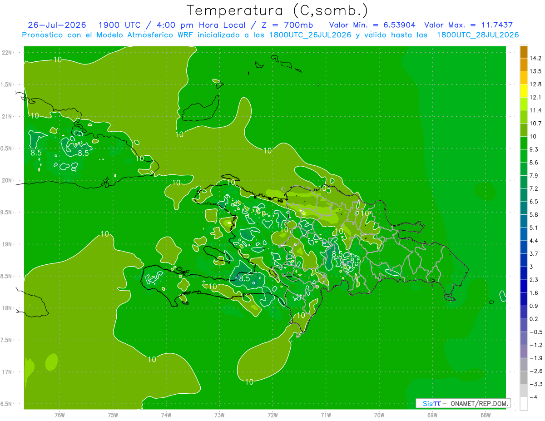This screenshot has width=545, height=421.
Task: Click the '72W' longitude axis label
Action: tap(272, 415)
